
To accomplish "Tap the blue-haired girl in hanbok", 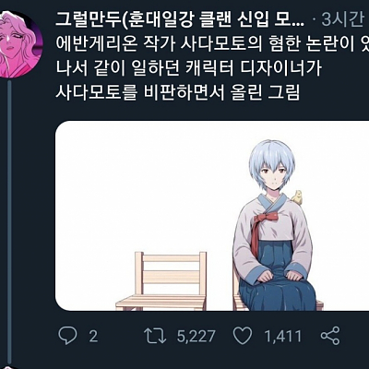I will 275,228.
